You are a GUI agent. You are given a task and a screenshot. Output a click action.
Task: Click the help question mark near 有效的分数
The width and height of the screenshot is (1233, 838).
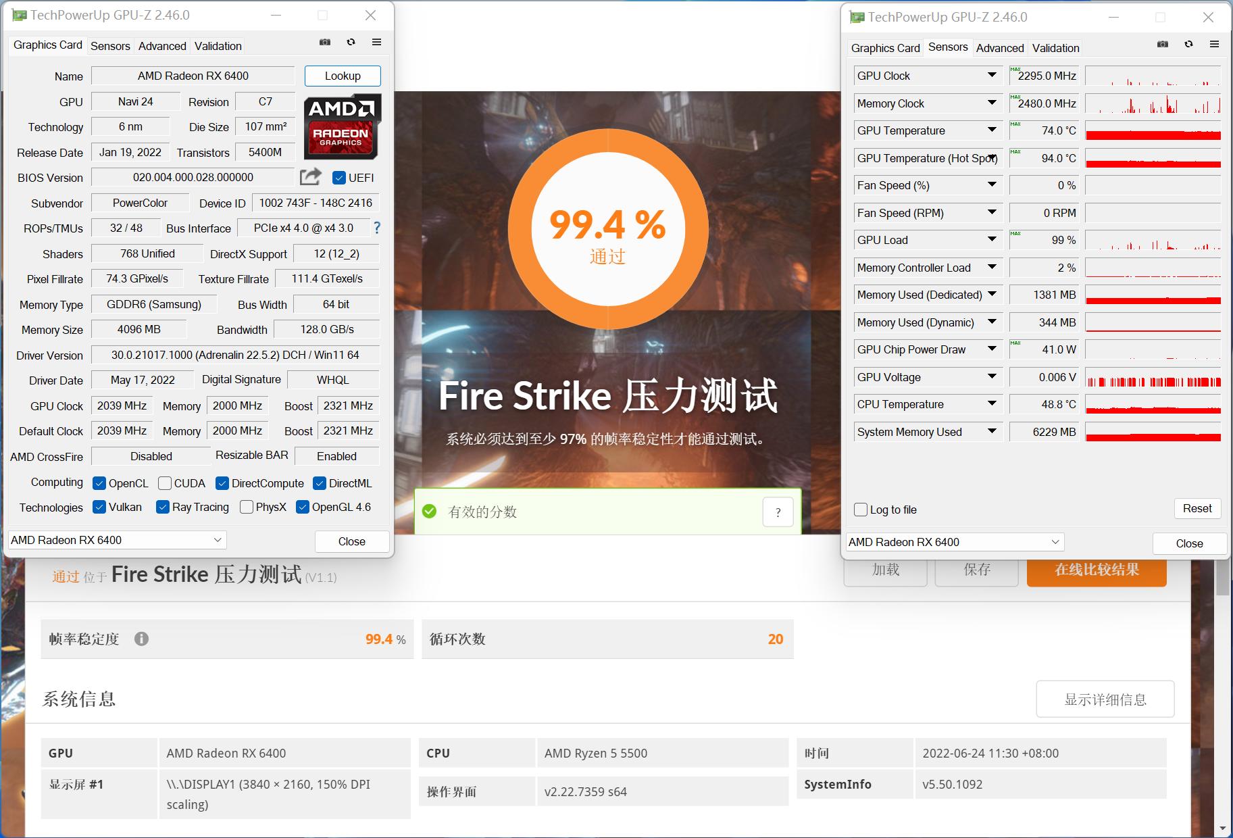(778, 512)
